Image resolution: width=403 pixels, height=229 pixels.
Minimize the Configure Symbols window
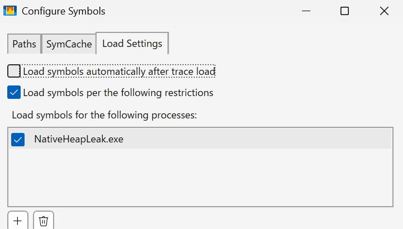click(305, 11)
